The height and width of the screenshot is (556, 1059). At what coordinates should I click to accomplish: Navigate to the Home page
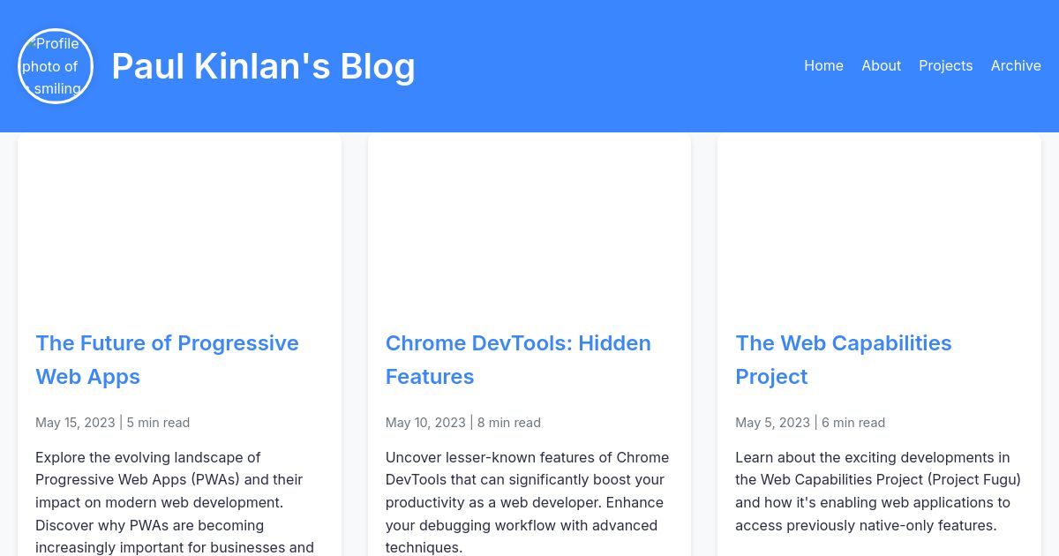823,65
